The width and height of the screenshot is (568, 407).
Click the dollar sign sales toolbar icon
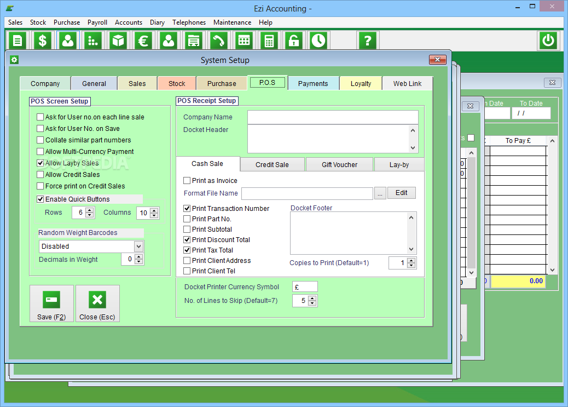click(x=42, y=41)
